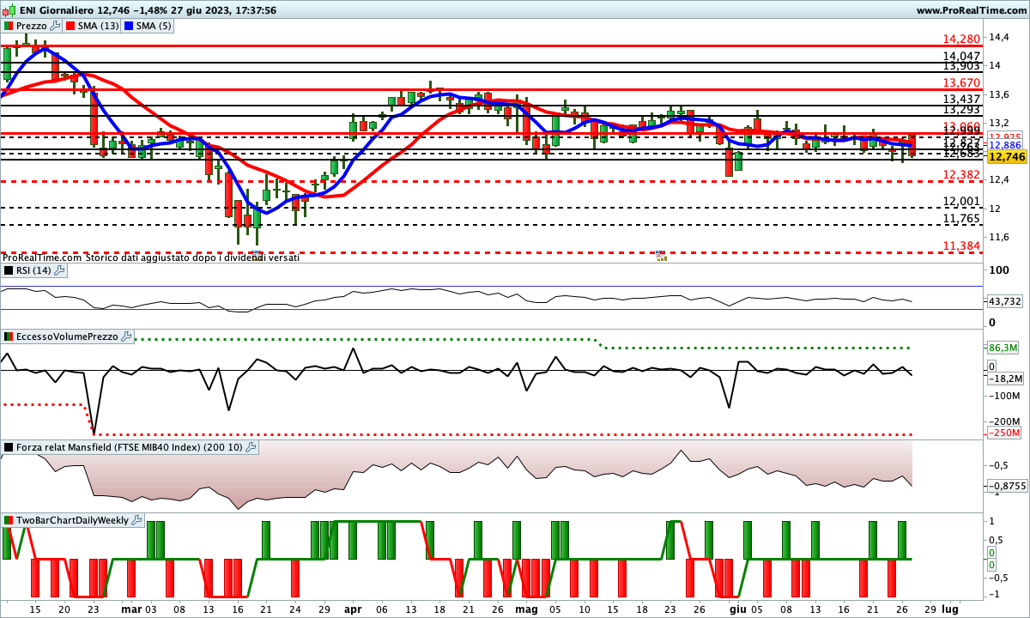Select the EccessoVolumePrezzo indicator label
The height and width of the screenshot is (618, 1030).
tap(68, 336)
